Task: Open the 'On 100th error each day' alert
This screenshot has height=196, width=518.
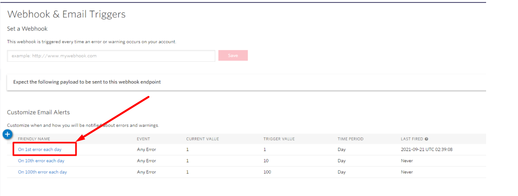Action: (42, 172)
